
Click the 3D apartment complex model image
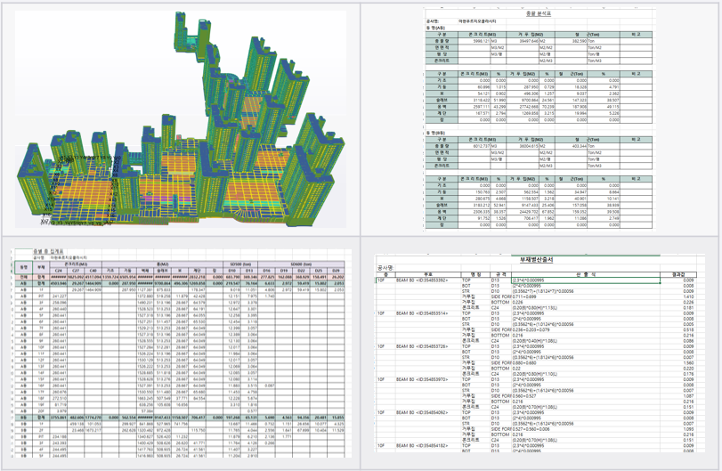181,119
